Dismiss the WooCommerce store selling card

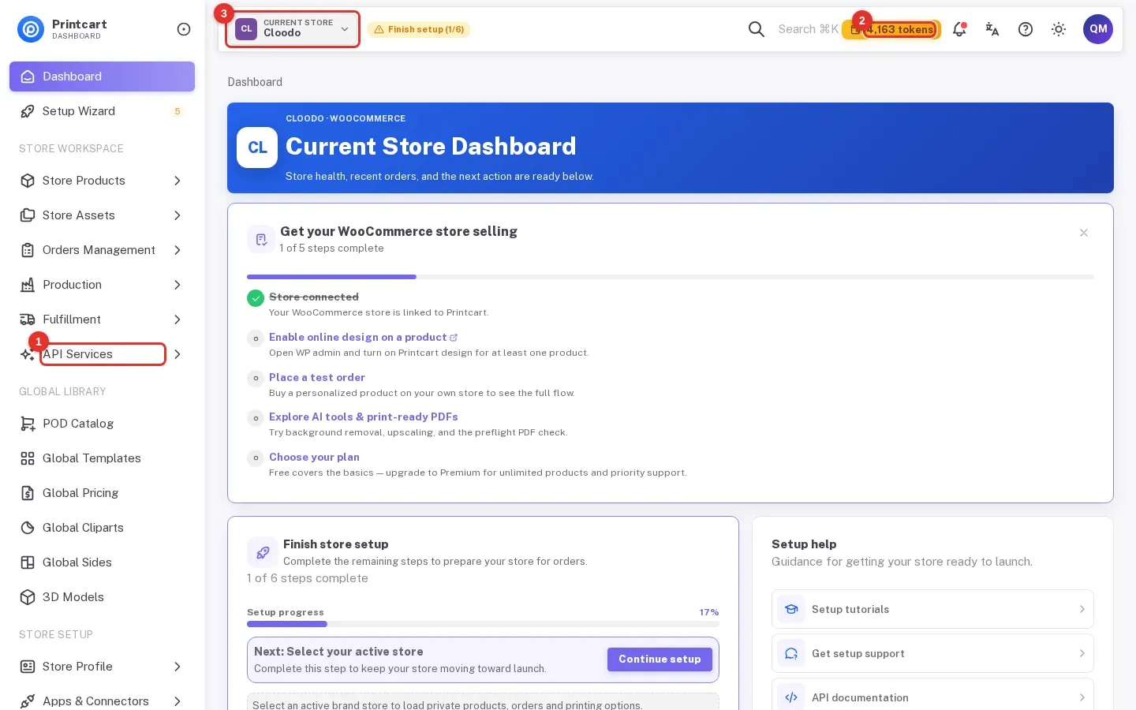1084,233
